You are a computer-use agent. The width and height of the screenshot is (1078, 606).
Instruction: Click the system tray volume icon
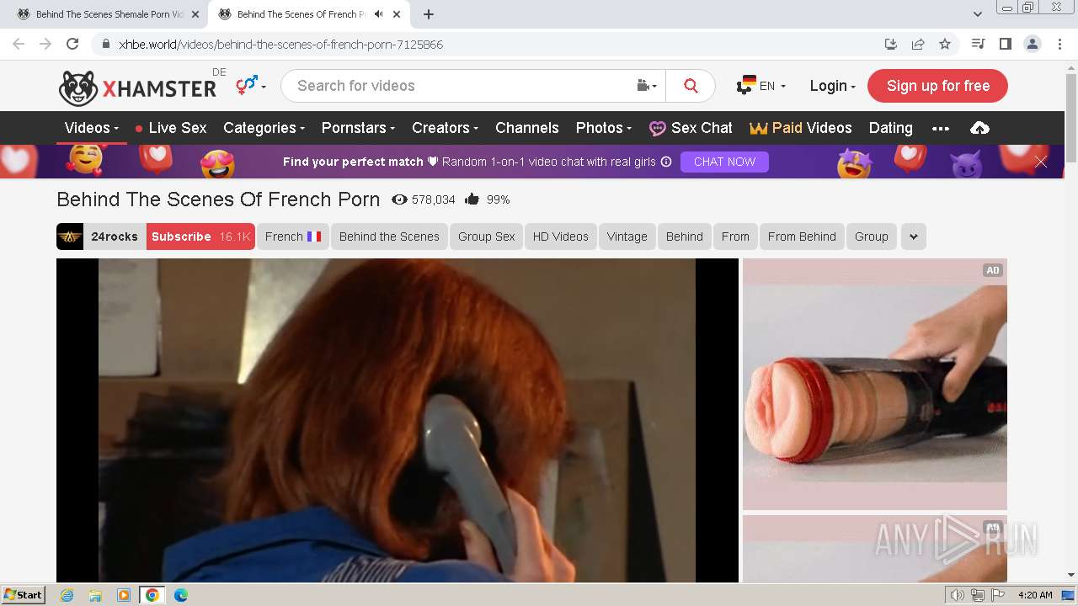(x=958, y=595)
